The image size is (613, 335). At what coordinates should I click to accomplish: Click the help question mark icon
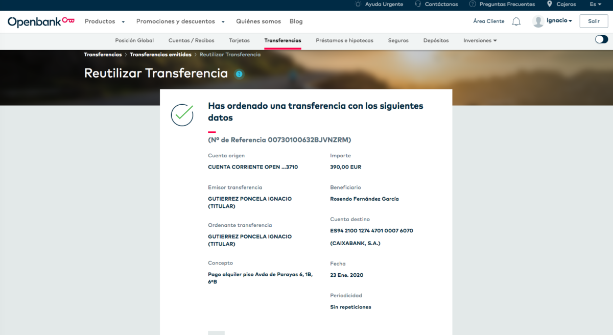coord(239,74)
